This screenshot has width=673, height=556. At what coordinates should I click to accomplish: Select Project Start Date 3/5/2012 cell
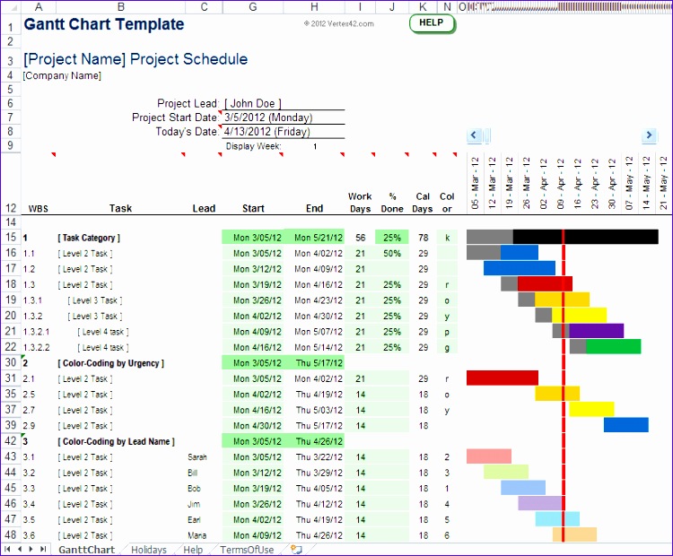(284, 117)
